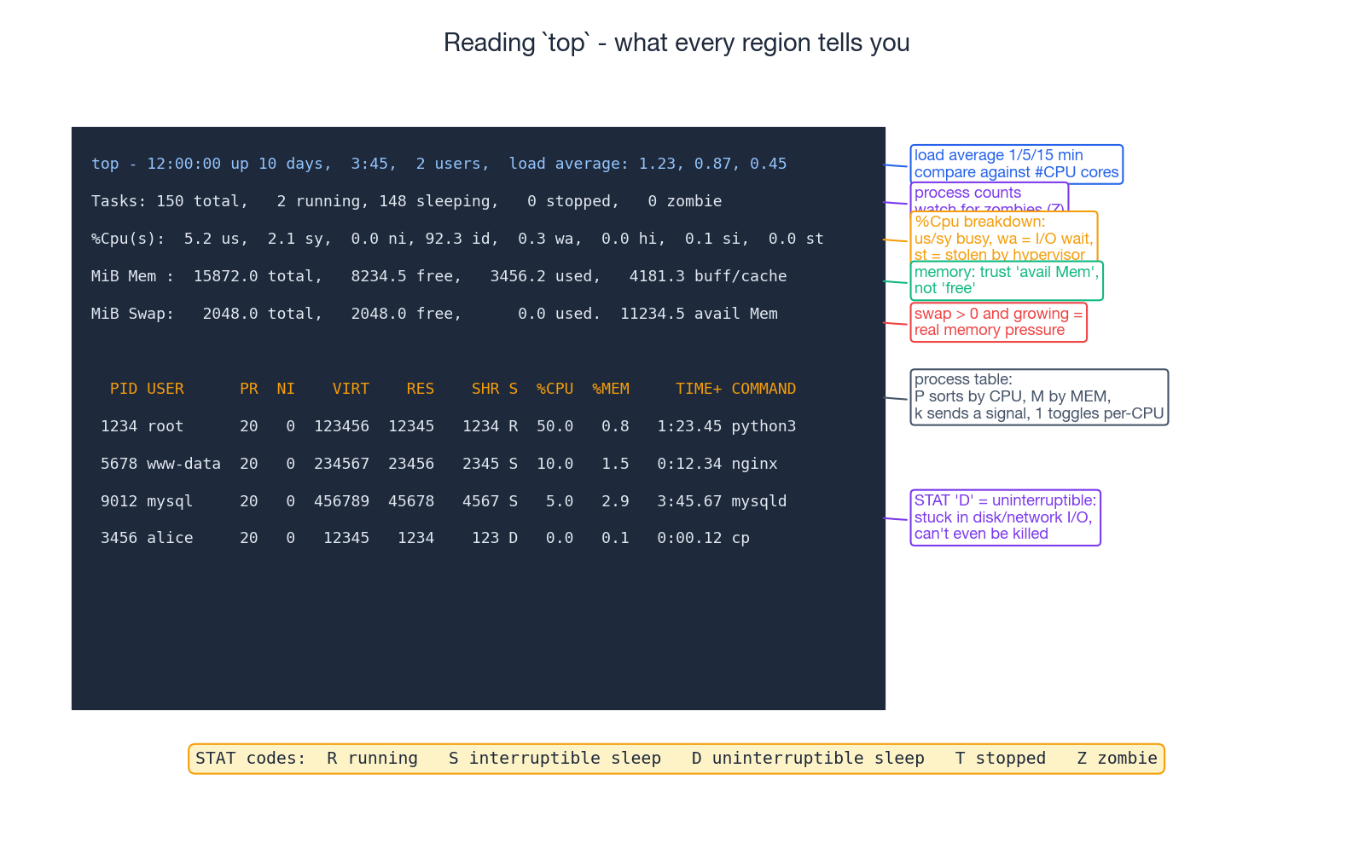Click the %CPU column header
Image resolution: width=1353 pixels, height=849 pixels.
[555, 389]
